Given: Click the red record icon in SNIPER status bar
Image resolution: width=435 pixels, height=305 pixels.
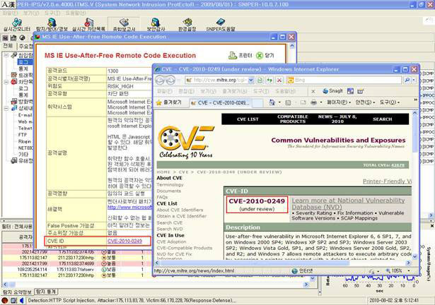Looking at the screenshot, I should pos(5,300).
